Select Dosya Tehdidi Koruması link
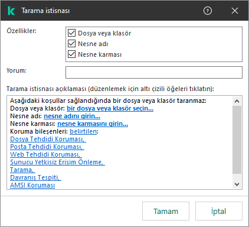Screen dimensions: 249x227 click(48, 139)
